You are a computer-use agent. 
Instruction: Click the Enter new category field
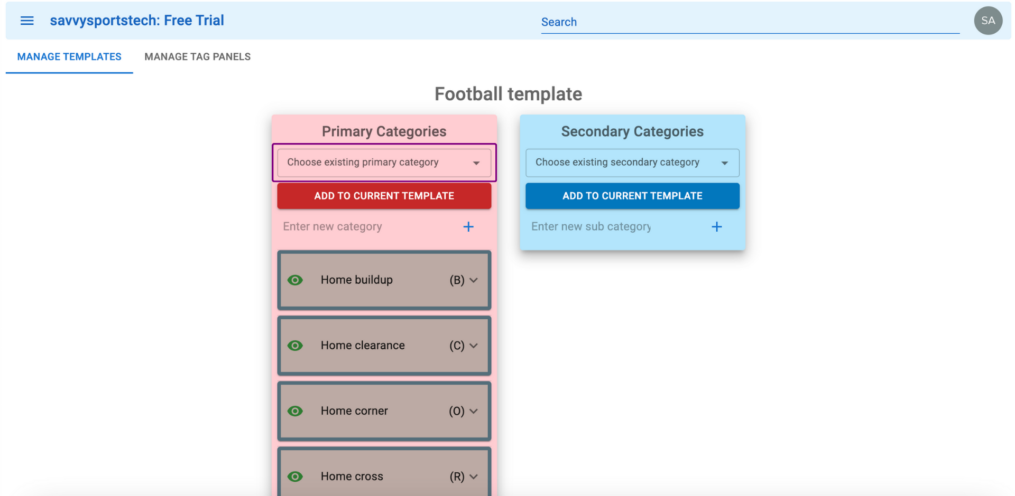pos(368,227)
